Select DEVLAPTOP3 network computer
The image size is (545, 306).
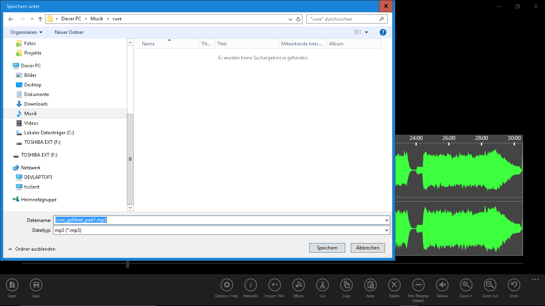38,177
